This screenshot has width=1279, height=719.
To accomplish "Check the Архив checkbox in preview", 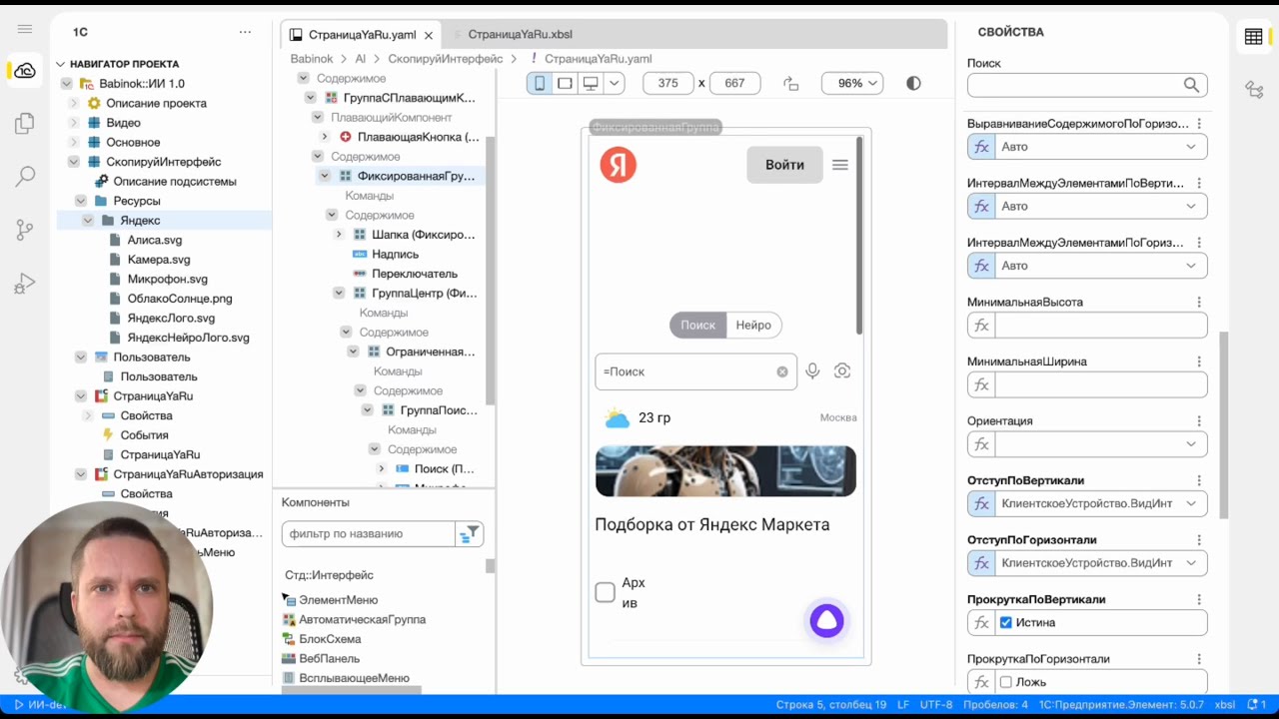I will coord(606,592).
